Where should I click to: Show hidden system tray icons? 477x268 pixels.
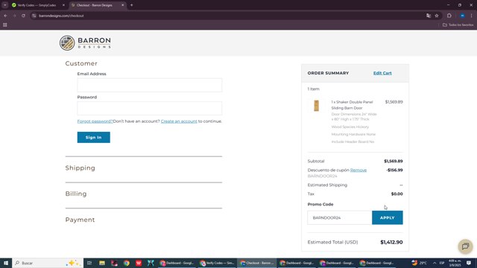point(435,263)
